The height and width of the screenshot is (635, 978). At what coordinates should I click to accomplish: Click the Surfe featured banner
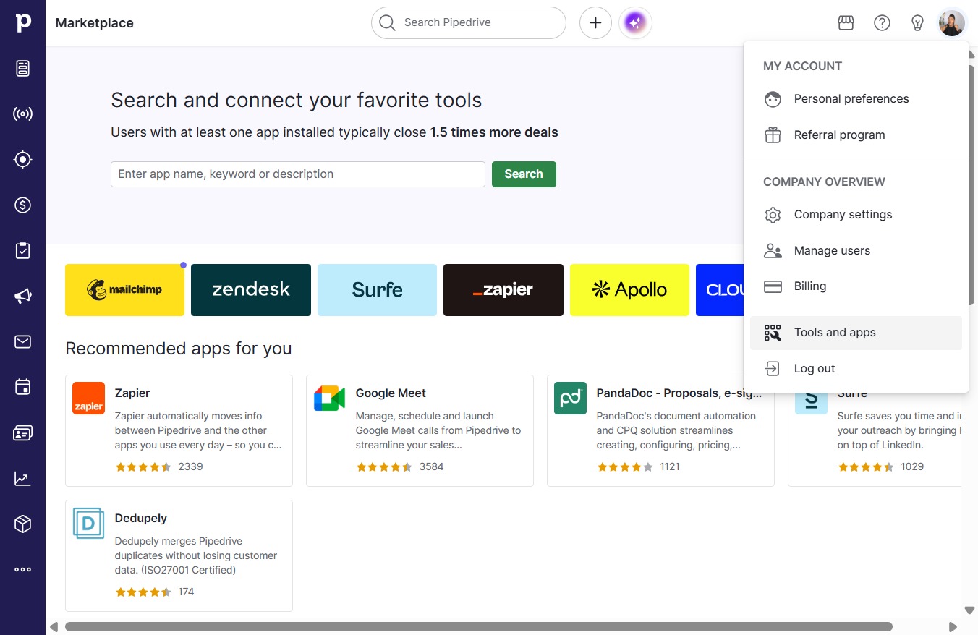tap(377, 290)
